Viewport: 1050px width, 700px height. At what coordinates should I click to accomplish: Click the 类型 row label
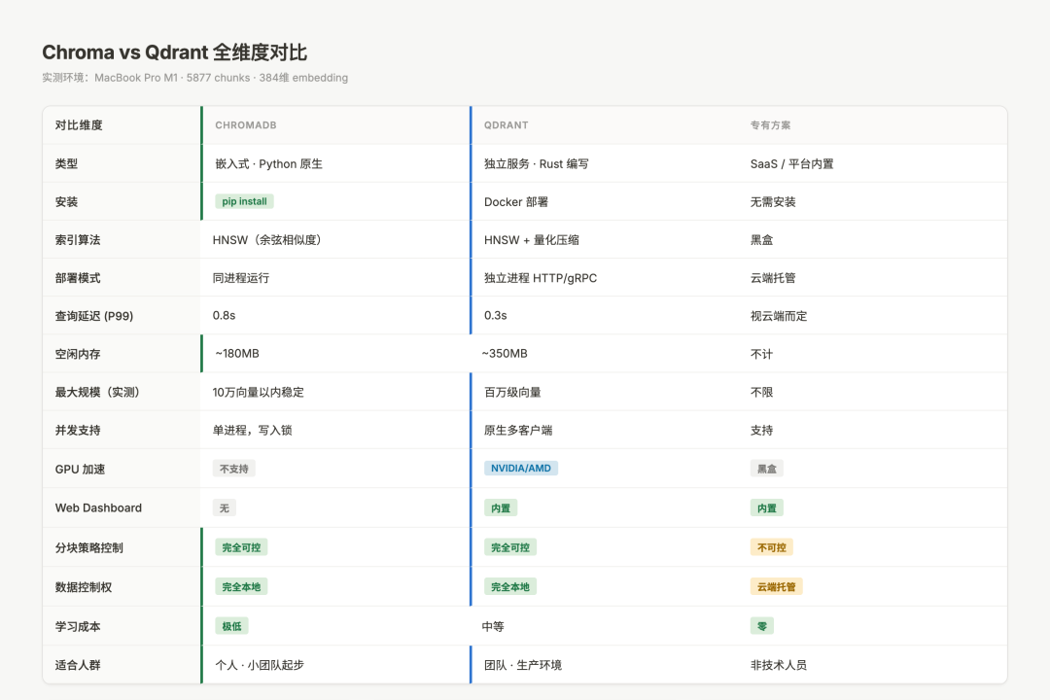tap(66, 163)
